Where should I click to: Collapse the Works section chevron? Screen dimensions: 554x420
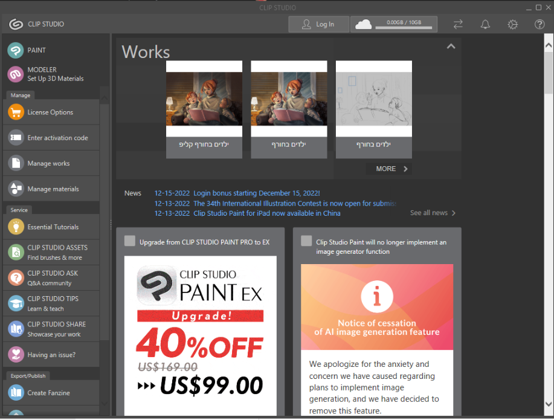tap(451, 47)
